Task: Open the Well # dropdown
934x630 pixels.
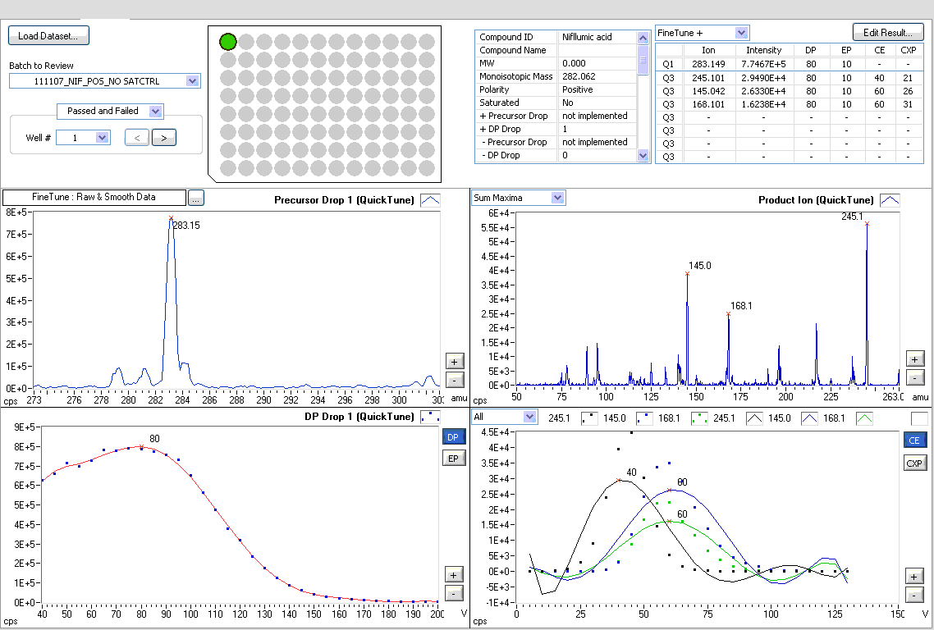Action: pyautogui.click(x=103, y=138)
